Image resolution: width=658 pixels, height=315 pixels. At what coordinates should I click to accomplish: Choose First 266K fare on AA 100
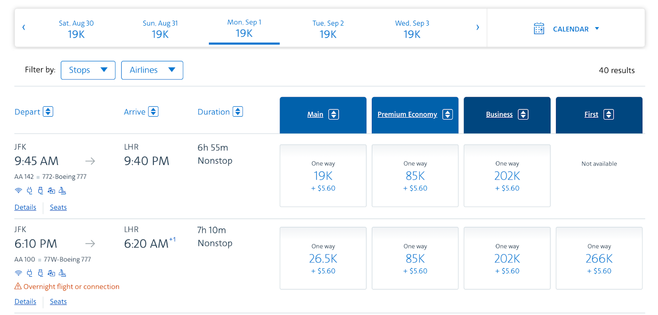pos(599,258)
